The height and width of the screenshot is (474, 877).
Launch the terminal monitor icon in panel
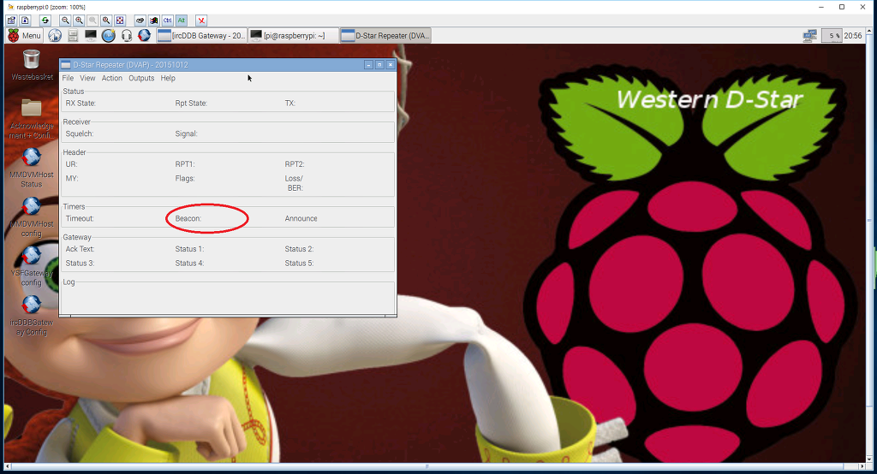point(91,35)
